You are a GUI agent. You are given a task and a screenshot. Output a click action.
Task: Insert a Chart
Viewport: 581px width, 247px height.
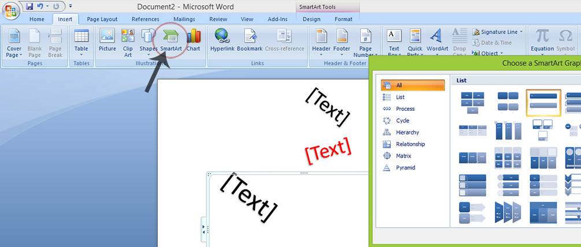pos(193,40)
